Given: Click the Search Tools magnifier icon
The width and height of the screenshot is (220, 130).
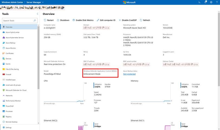Looking at the screenshot, I should pos(35,20).
